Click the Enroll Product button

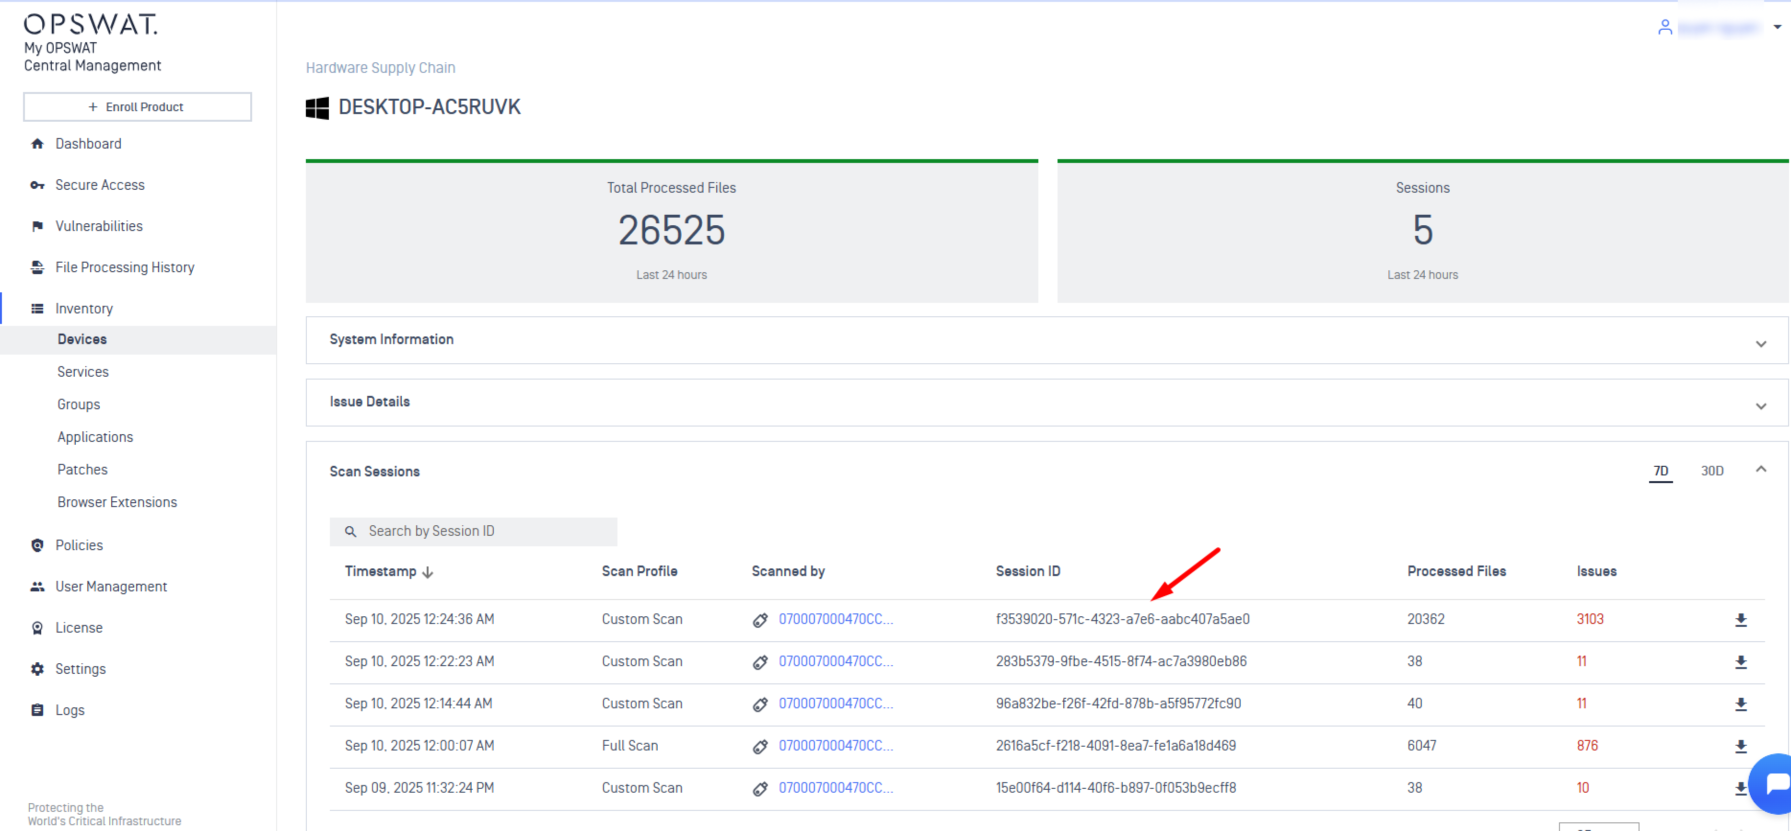[138, 107]
